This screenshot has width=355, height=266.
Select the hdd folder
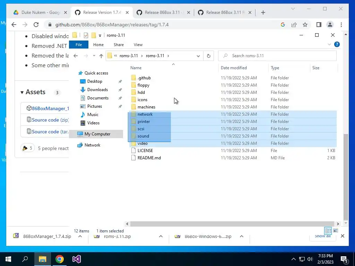pos(141,92)
